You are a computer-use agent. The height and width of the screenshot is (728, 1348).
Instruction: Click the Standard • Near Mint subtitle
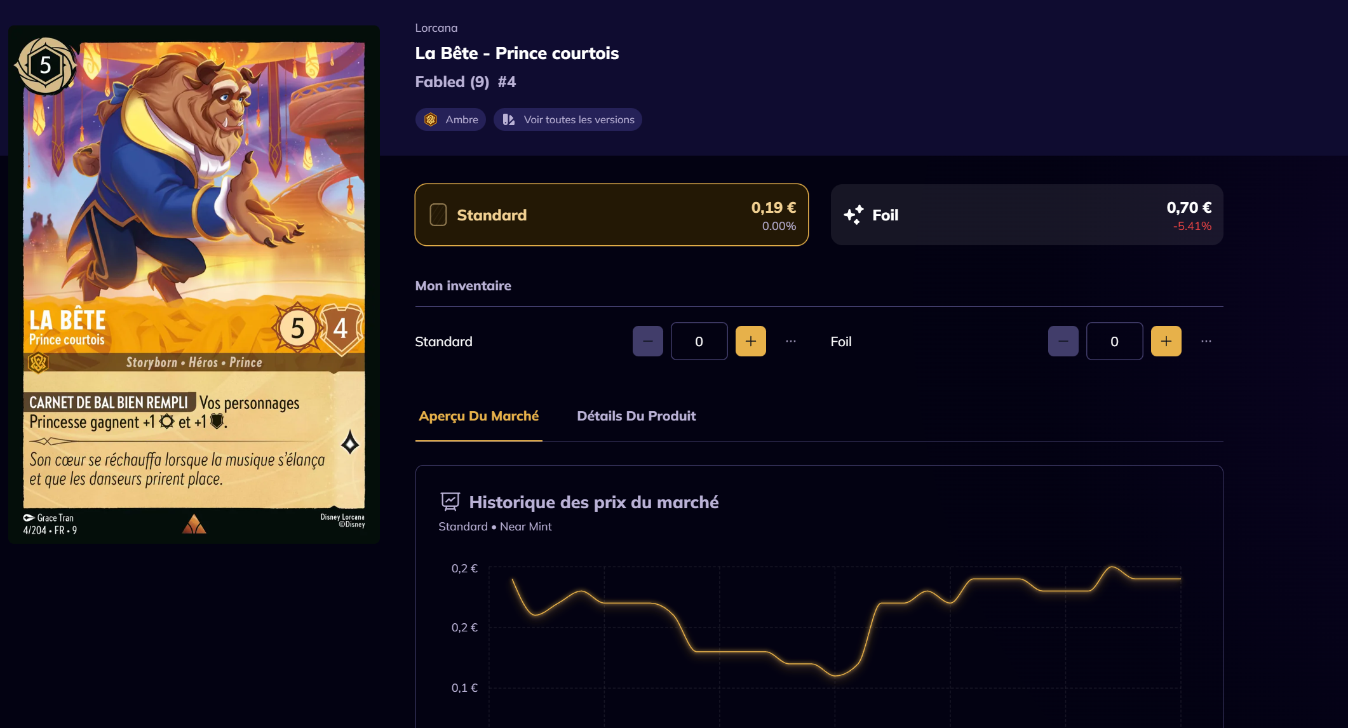tap(495, 527)
